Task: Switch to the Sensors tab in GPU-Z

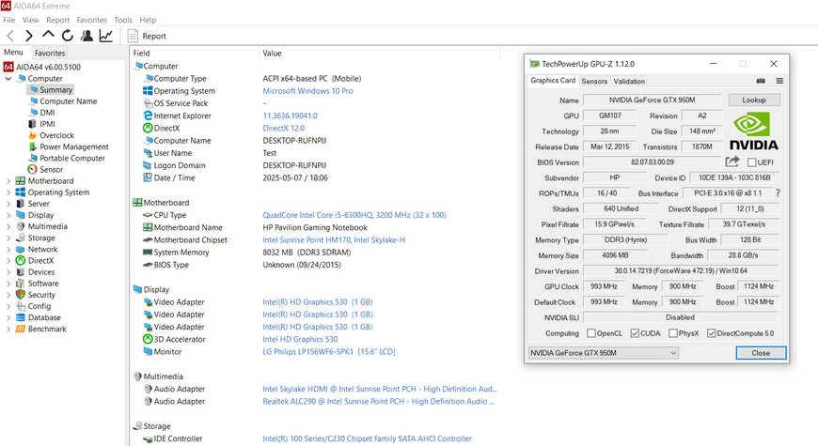Action: [x=594, y=82]
